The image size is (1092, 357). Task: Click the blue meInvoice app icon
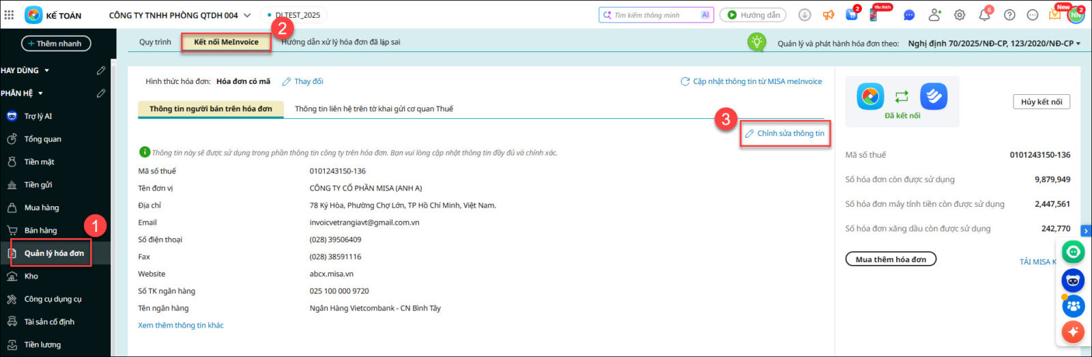tap(934, 97)
